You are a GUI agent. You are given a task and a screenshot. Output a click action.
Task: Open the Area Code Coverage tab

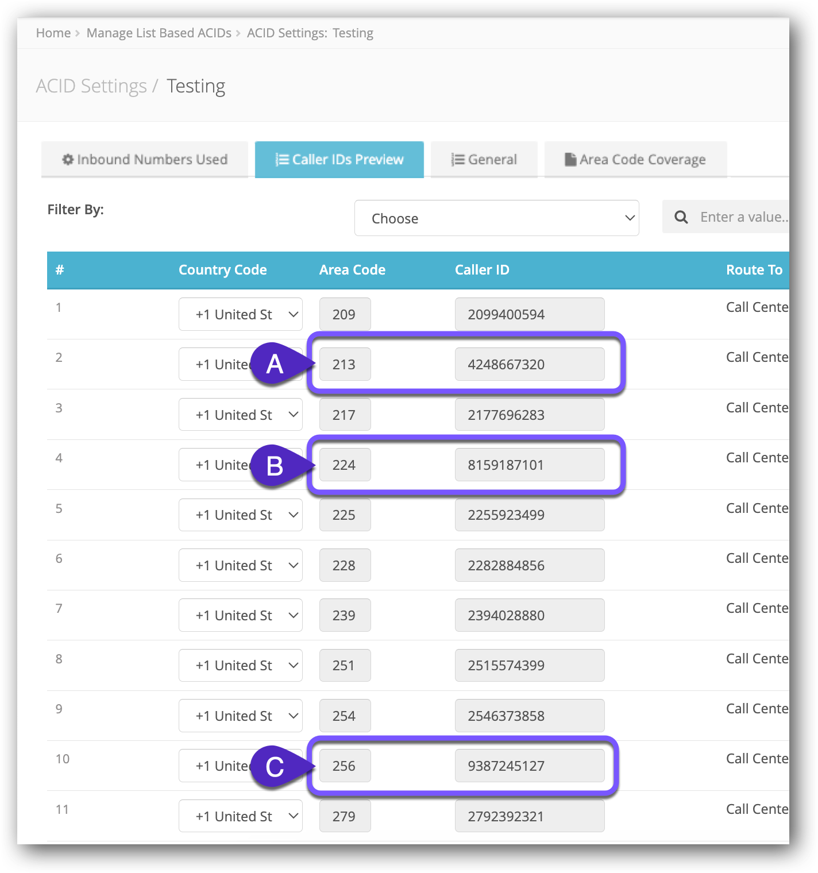coord(636,159)
